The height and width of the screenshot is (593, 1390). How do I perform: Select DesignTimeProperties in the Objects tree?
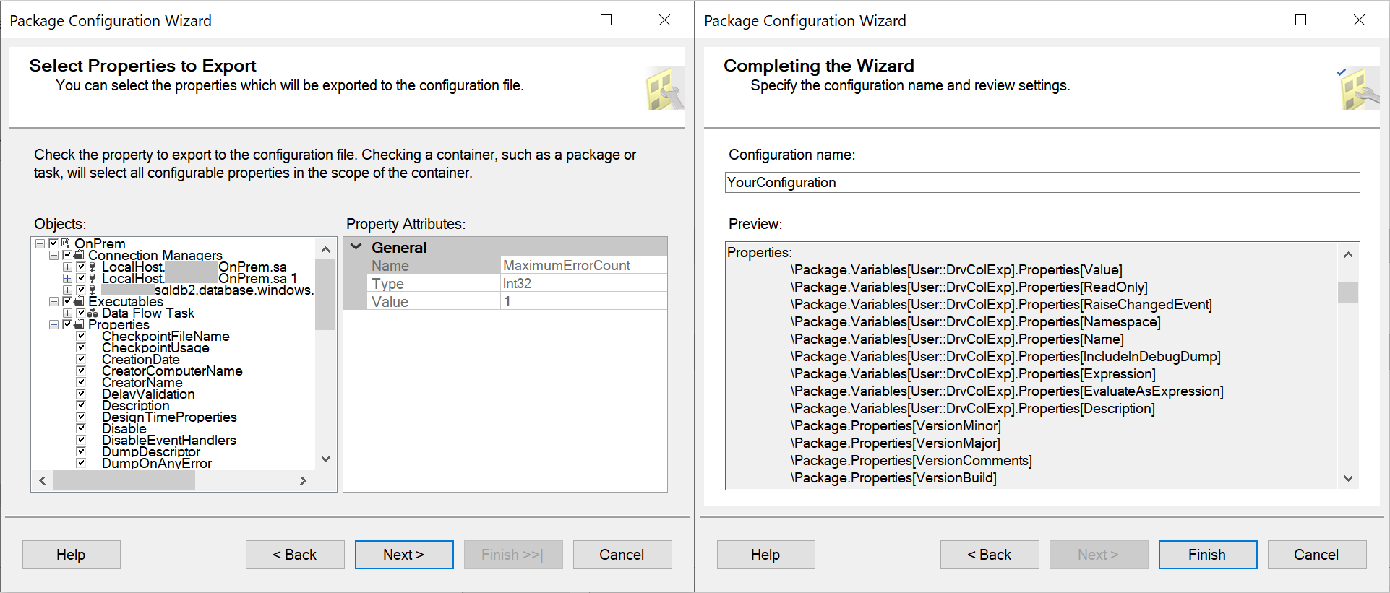tap(169, 417)
